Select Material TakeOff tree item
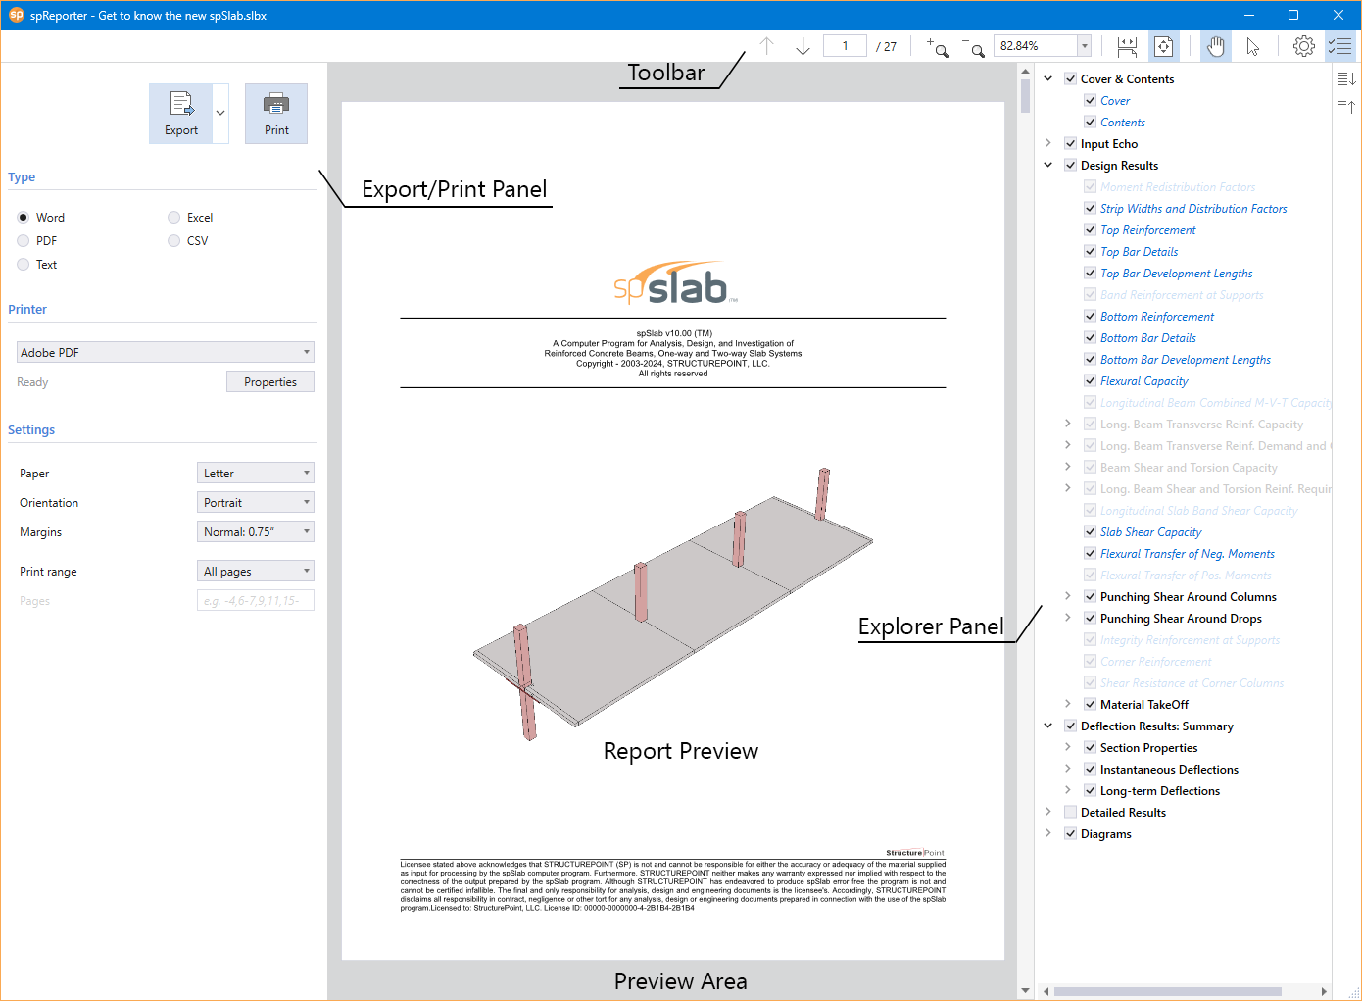The image size is (1362, 1001). [1144, 705]
